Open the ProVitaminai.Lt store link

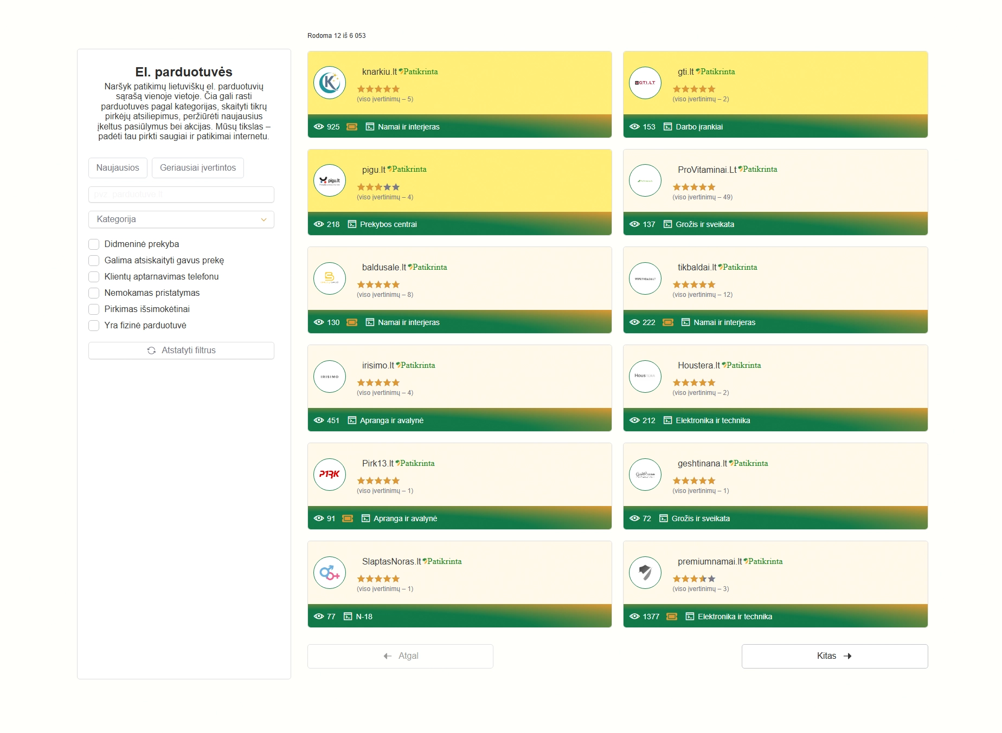[706, 170]
